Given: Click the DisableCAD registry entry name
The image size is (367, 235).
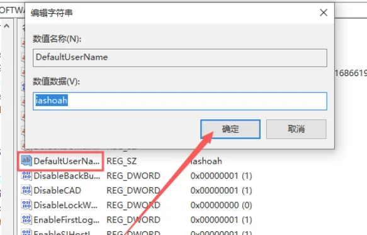Looking at the screenshot, I should click(x=57, y=190).
